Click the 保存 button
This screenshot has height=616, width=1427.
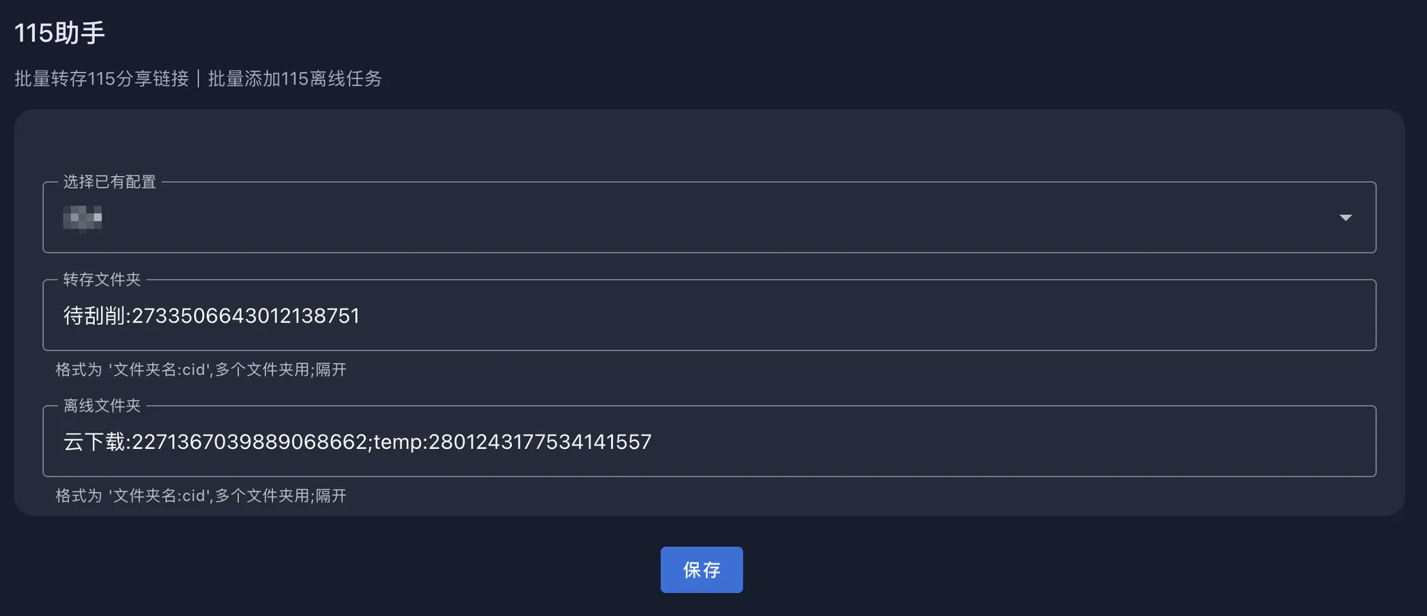[702, 570]
